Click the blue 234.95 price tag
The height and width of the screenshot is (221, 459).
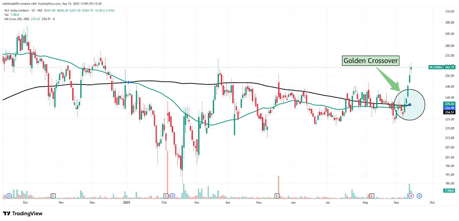450,108
